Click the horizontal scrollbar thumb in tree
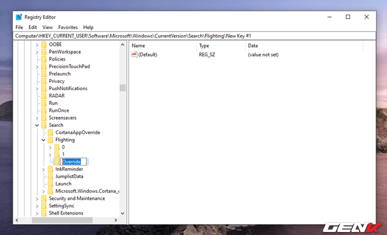The image size is (387, 235). point(62,221)
